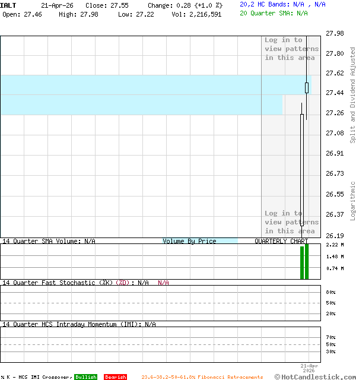Click the left green volume bar
The height and width of the screenshot is (380, 356).
302,261
